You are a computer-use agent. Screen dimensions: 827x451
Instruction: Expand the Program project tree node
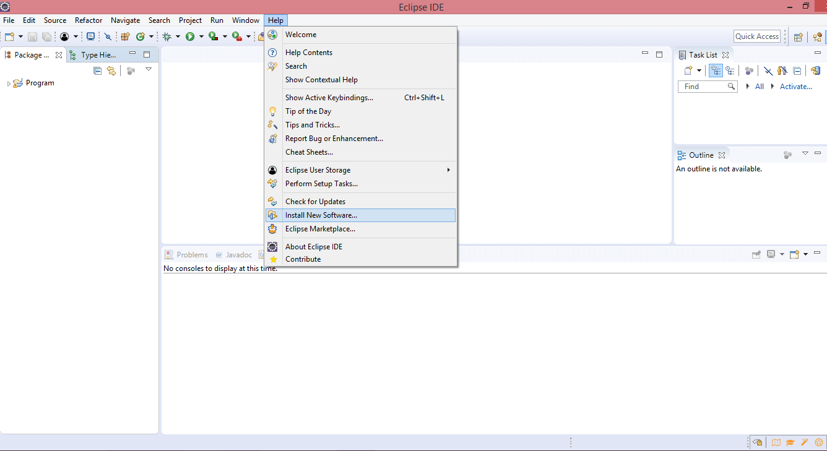coord(9,84)
